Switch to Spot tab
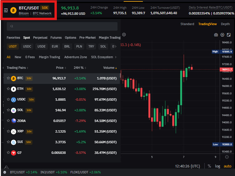This screenshot has width=235, height=176. click(x=27, y=38)
